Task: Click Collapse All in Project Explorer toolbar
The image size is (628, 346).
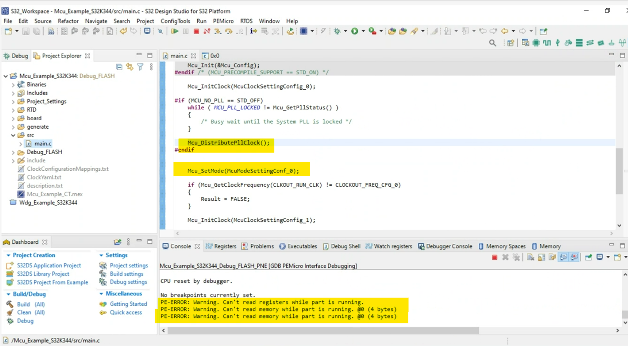Action: [x=119, y=67]
